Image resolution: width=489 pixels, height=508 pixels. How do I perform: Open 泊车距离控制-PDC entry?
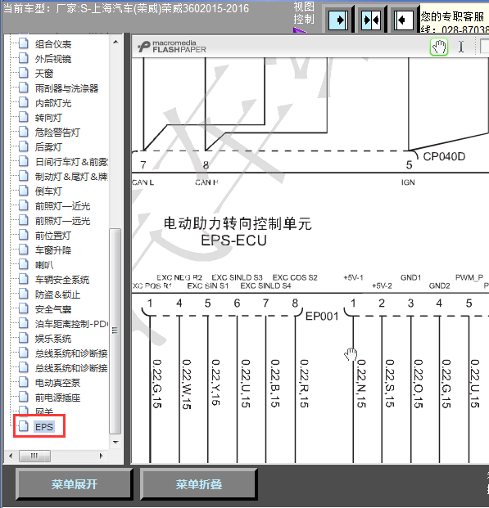pyautogui.click(x=71, y=324)
